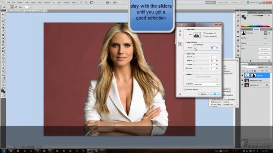Open the Layer menu
273x153 pixels.
pos(26,3)
